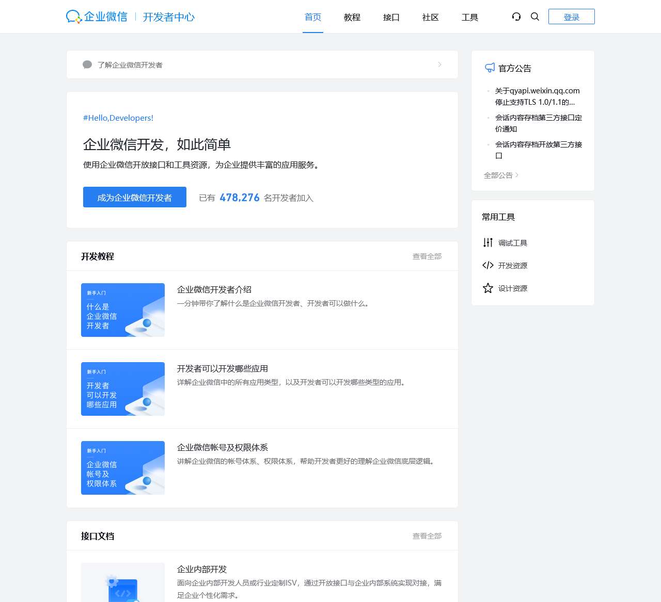Viewport: 661px width, 602px height.
Task: Click the megaphone icon next to 官方公告
Action: click(490, 68)
